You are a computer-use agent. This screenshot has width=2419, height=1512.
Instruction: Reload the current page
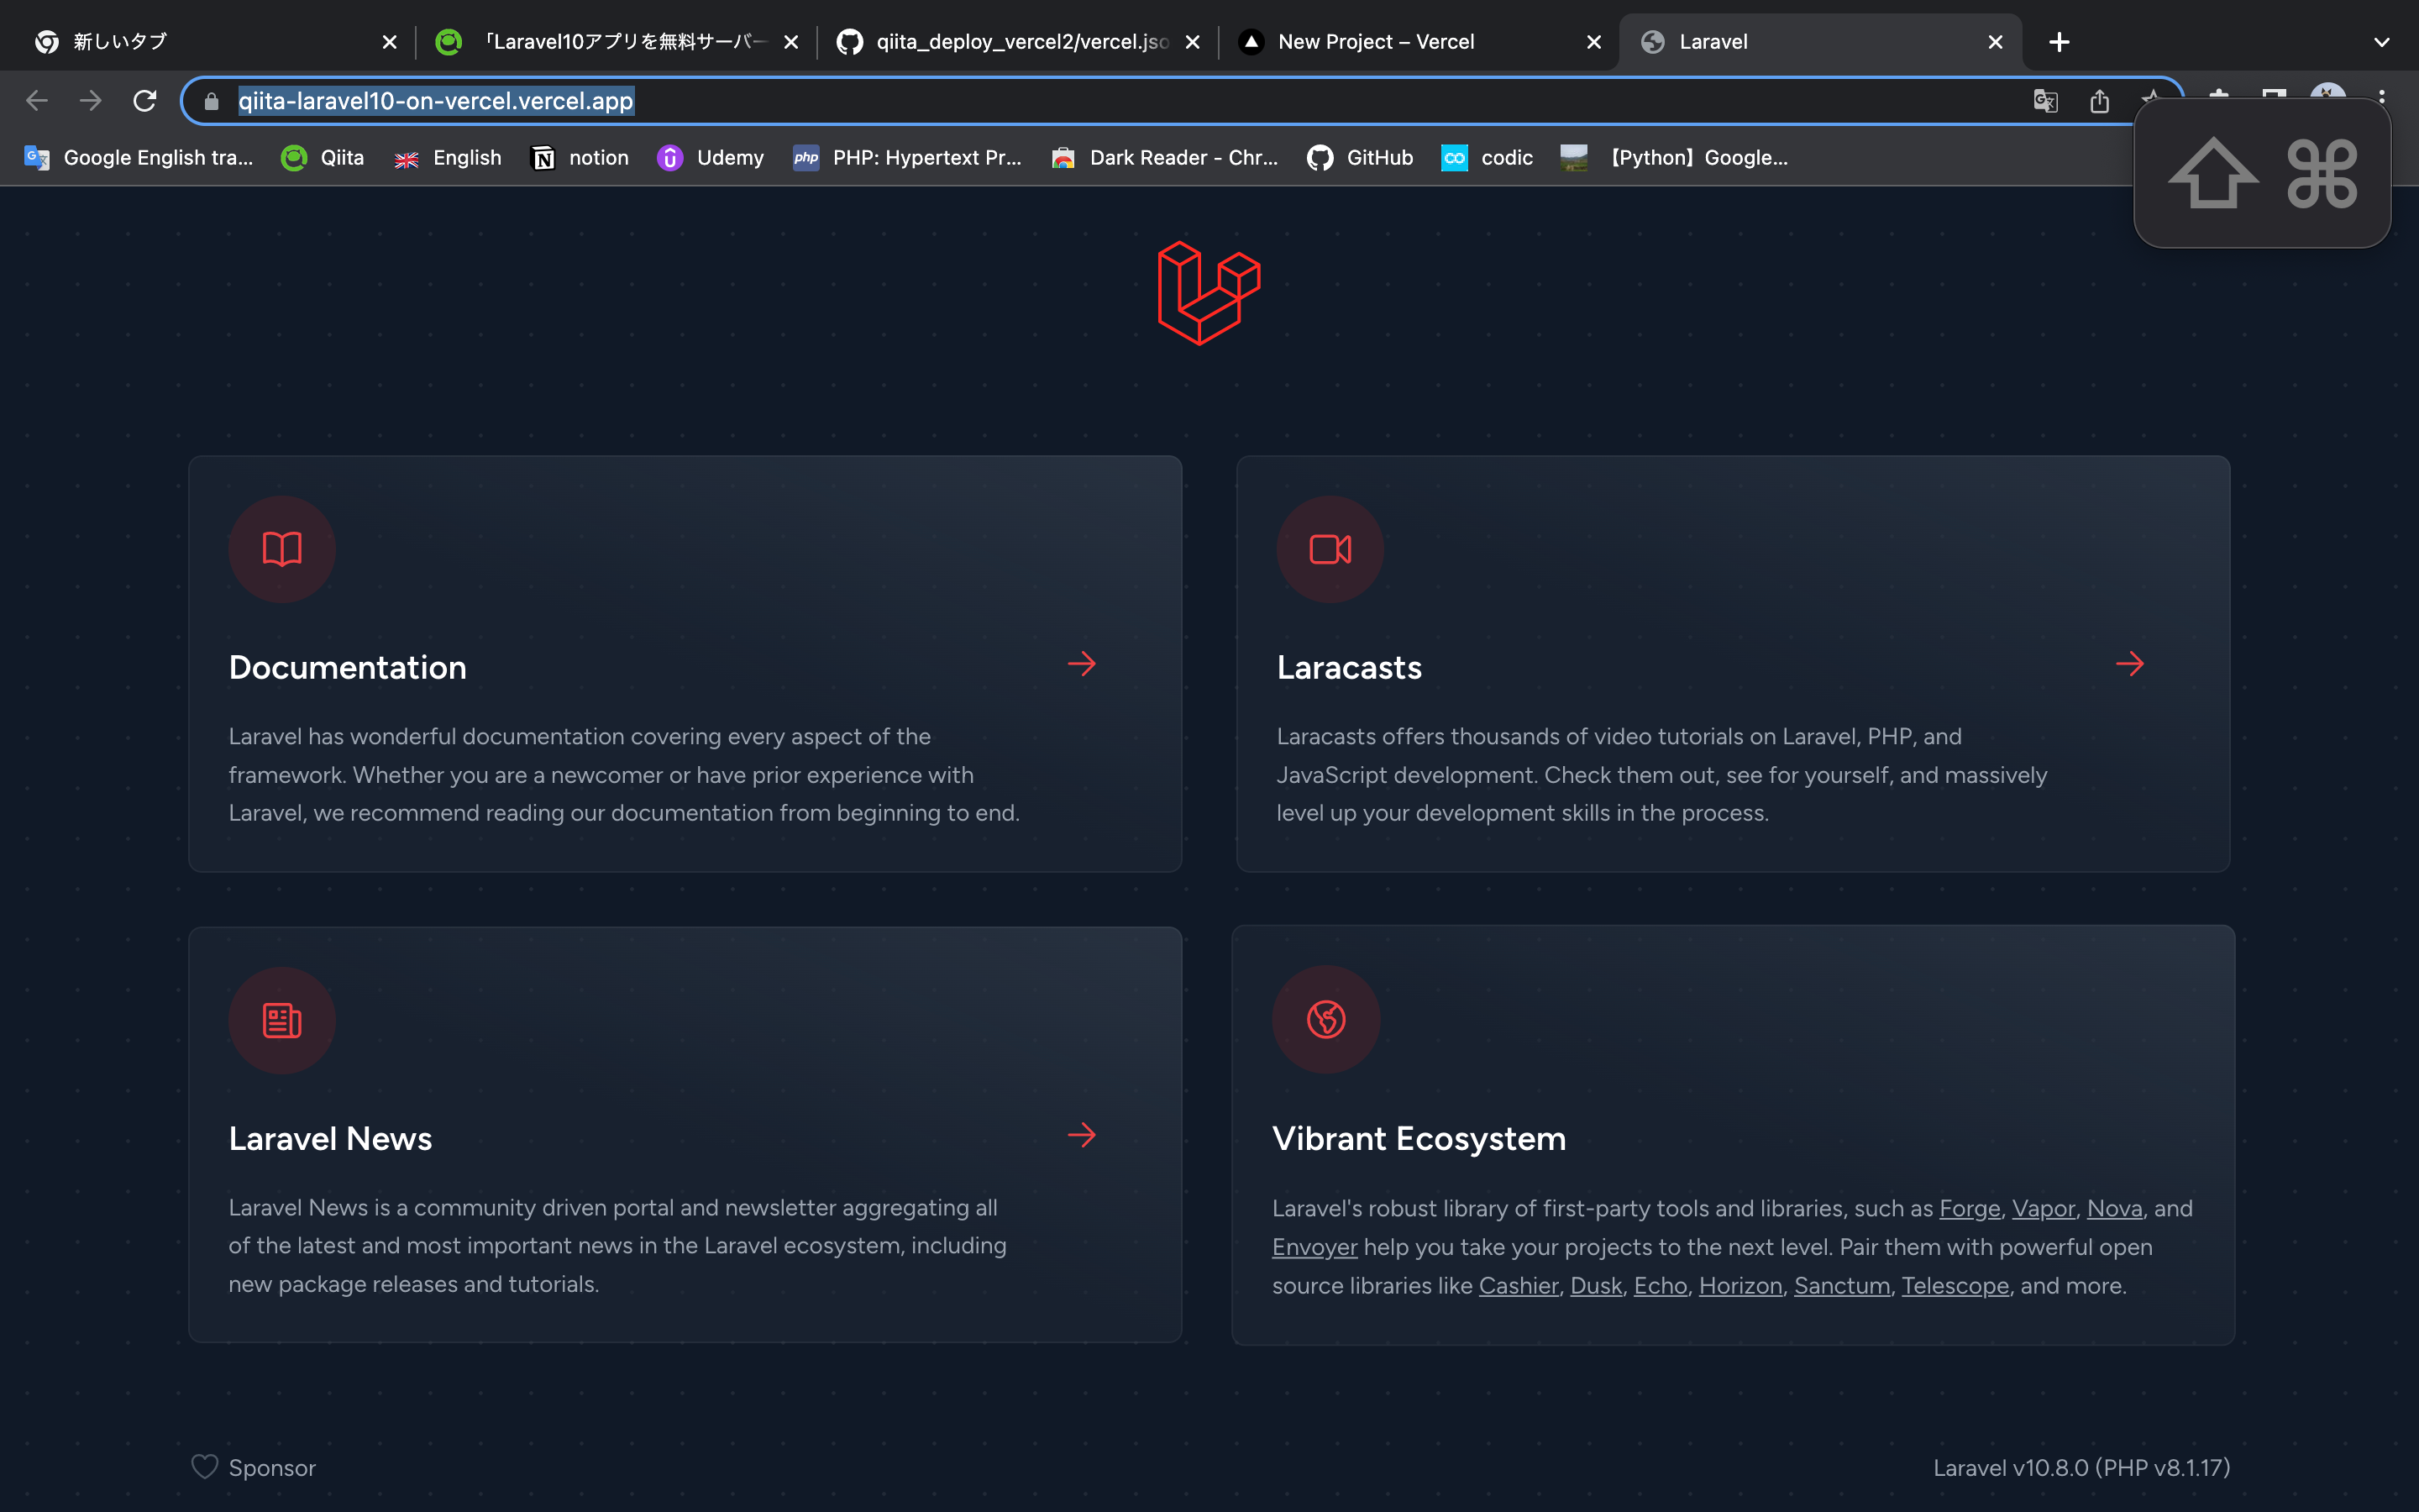tap(145, 101)
